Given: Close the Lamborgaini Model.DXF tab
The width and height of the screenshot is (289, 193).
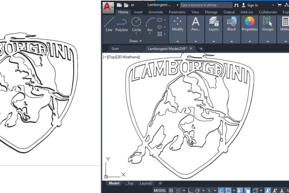Looking at the screenshot, I should 191,48.
